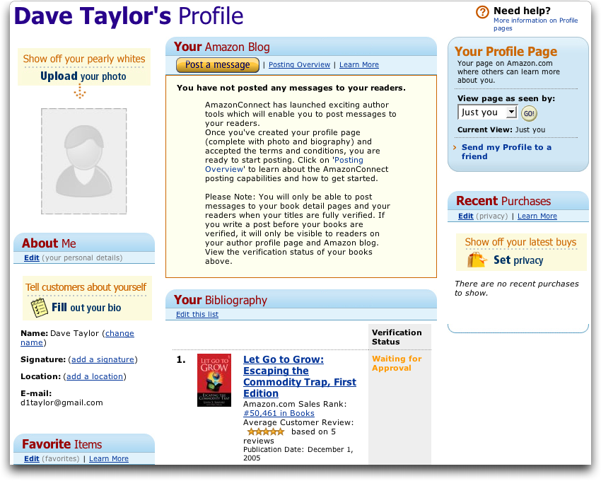Click the change name link
Screen dimensions: 601x481
click(78, 338)
